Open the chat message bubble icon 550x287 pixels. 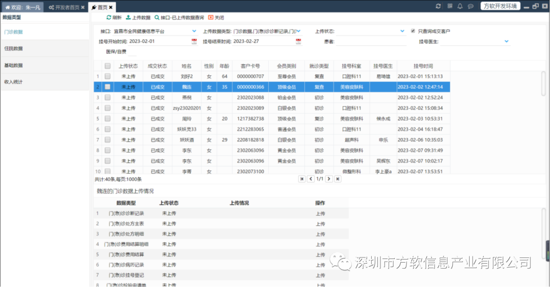[x=471, y=6]
